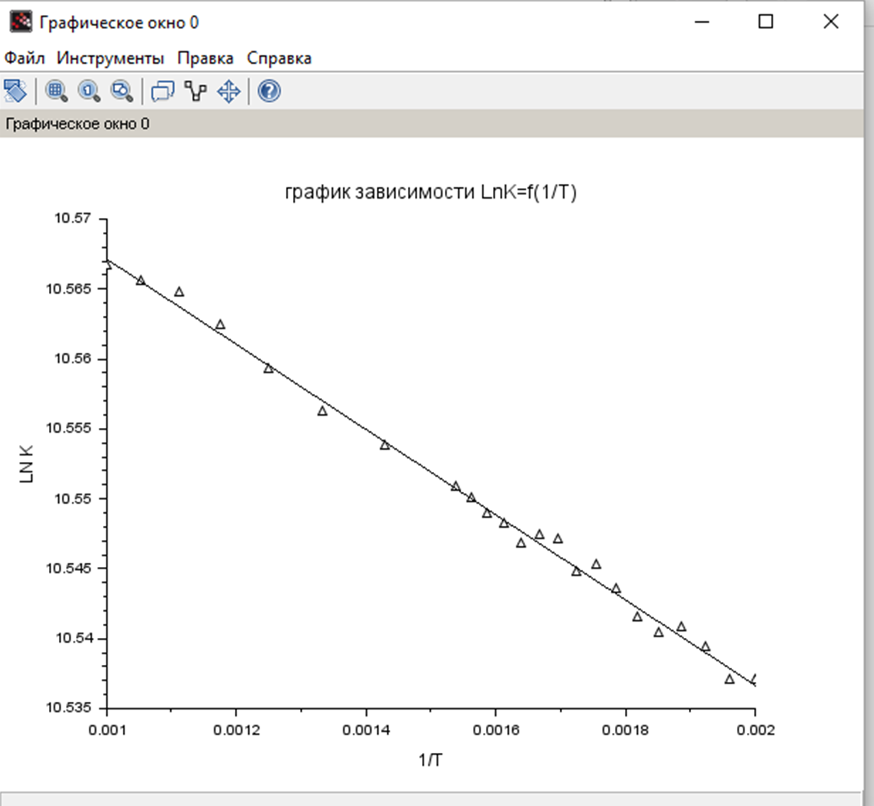Minimize the graphic window
This screenshot has width=874, height=806.
(702, 22)
